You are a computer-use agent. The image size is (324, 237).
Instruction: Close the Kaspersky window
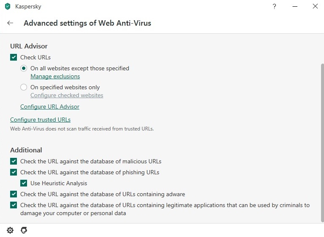tap(315, 6)
